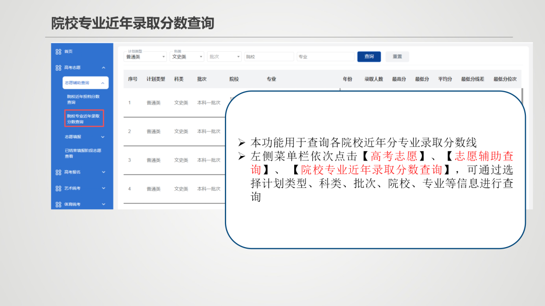Click the 科类 column header

179,79
